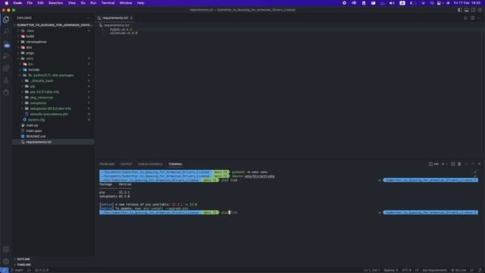Open the Run menu
The height and width of the screenshot is (273, 485).
[93, 3]
